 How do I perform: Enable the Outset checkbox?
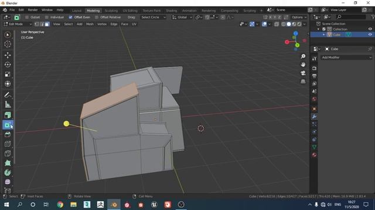pyautogui.click(x=27, y=17)
